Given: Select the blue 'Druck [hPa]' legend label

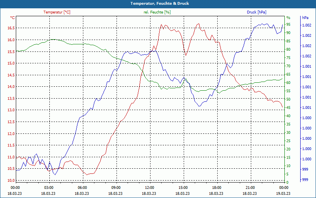Looking at the screenshot, I should (256, 12).
